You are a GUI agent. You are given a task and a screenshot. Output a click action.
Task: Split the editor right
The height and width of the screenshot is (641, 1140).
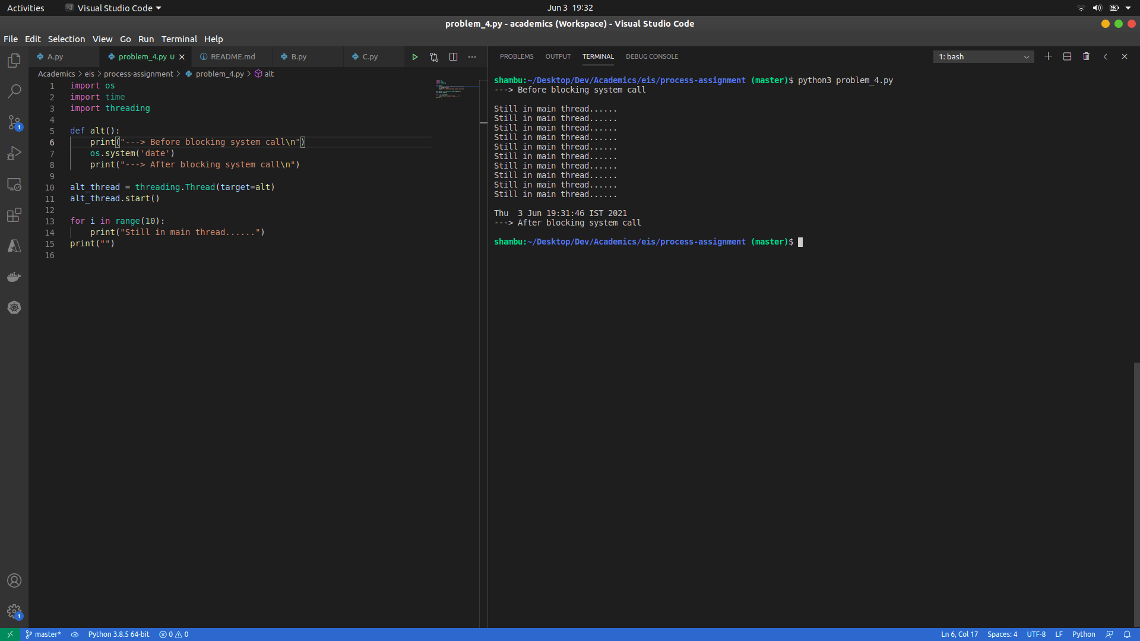453,57
